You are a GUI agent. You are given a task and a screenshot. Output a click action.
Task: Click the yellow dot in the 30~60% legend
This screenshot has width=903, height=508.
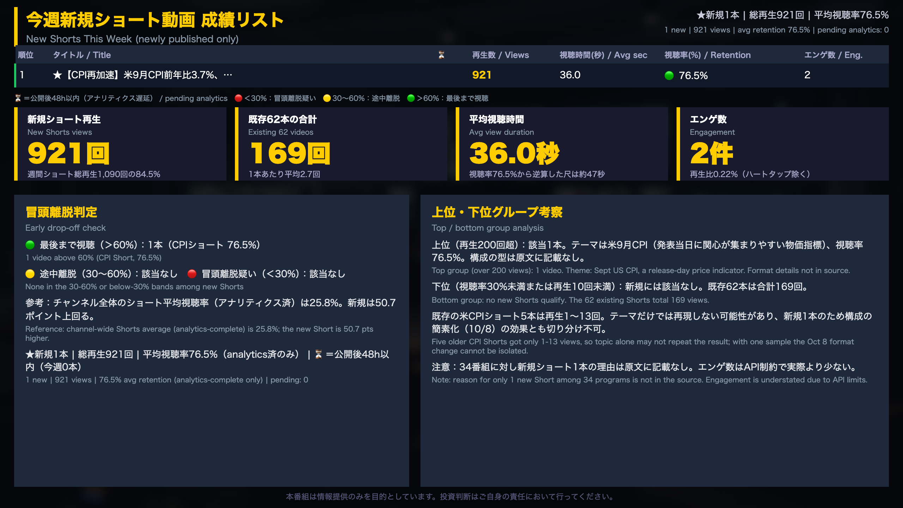pyautogui.click(x=327, y=98)
